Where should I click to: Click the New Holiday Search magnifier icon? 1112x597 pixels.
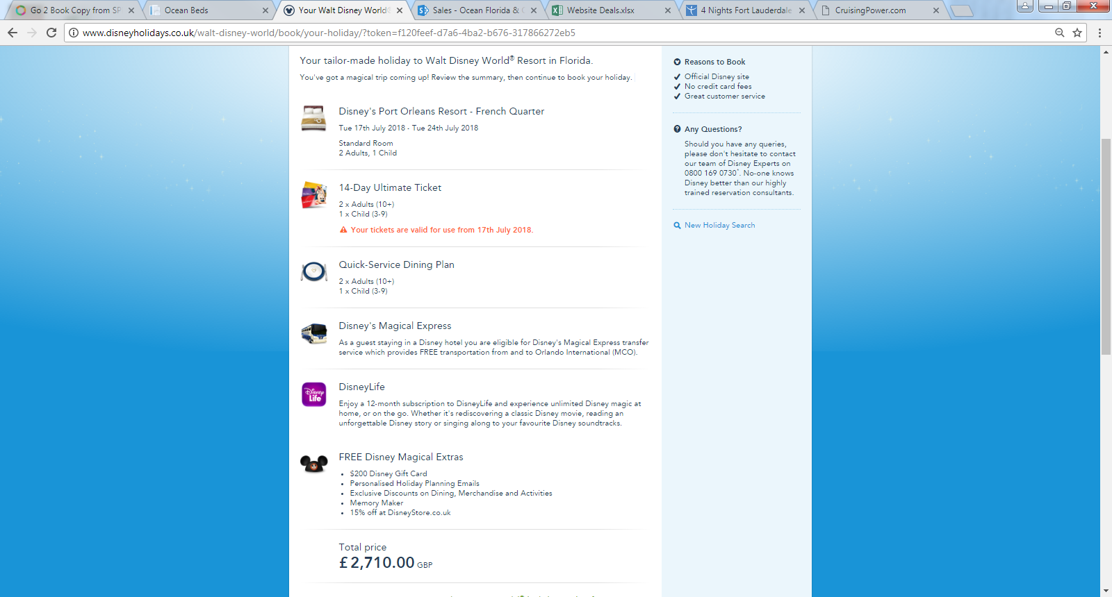pyautogui.click(x=677, y=226)
